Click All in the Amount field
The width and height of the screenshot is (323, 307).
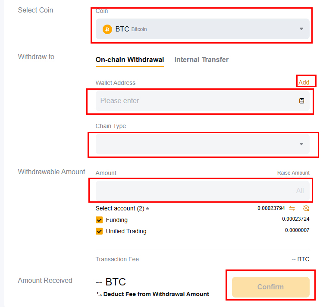point(300,191)
